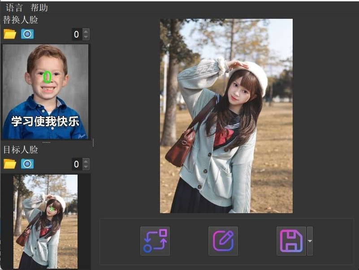The width and height of the screenshot is (359, 270).
Task: Decrease the 目标人脸 face index spinner
Action: (86, 167)
